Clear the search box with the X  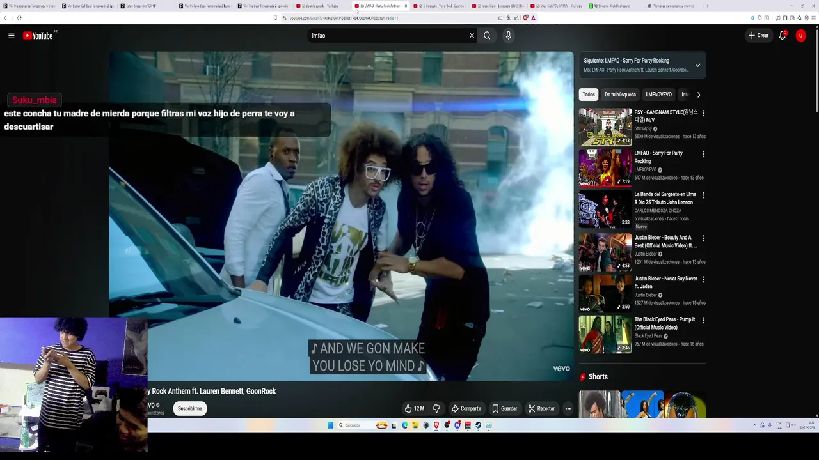[x=472, y=36]
